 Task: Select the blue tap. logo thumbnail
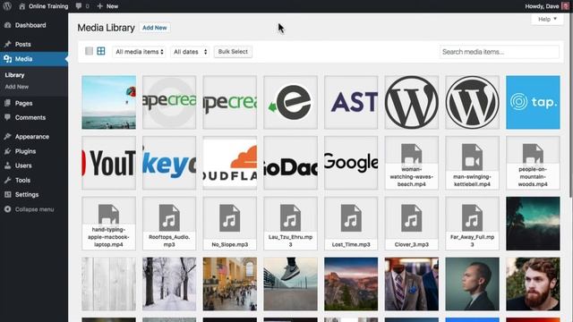coord(533,102)
